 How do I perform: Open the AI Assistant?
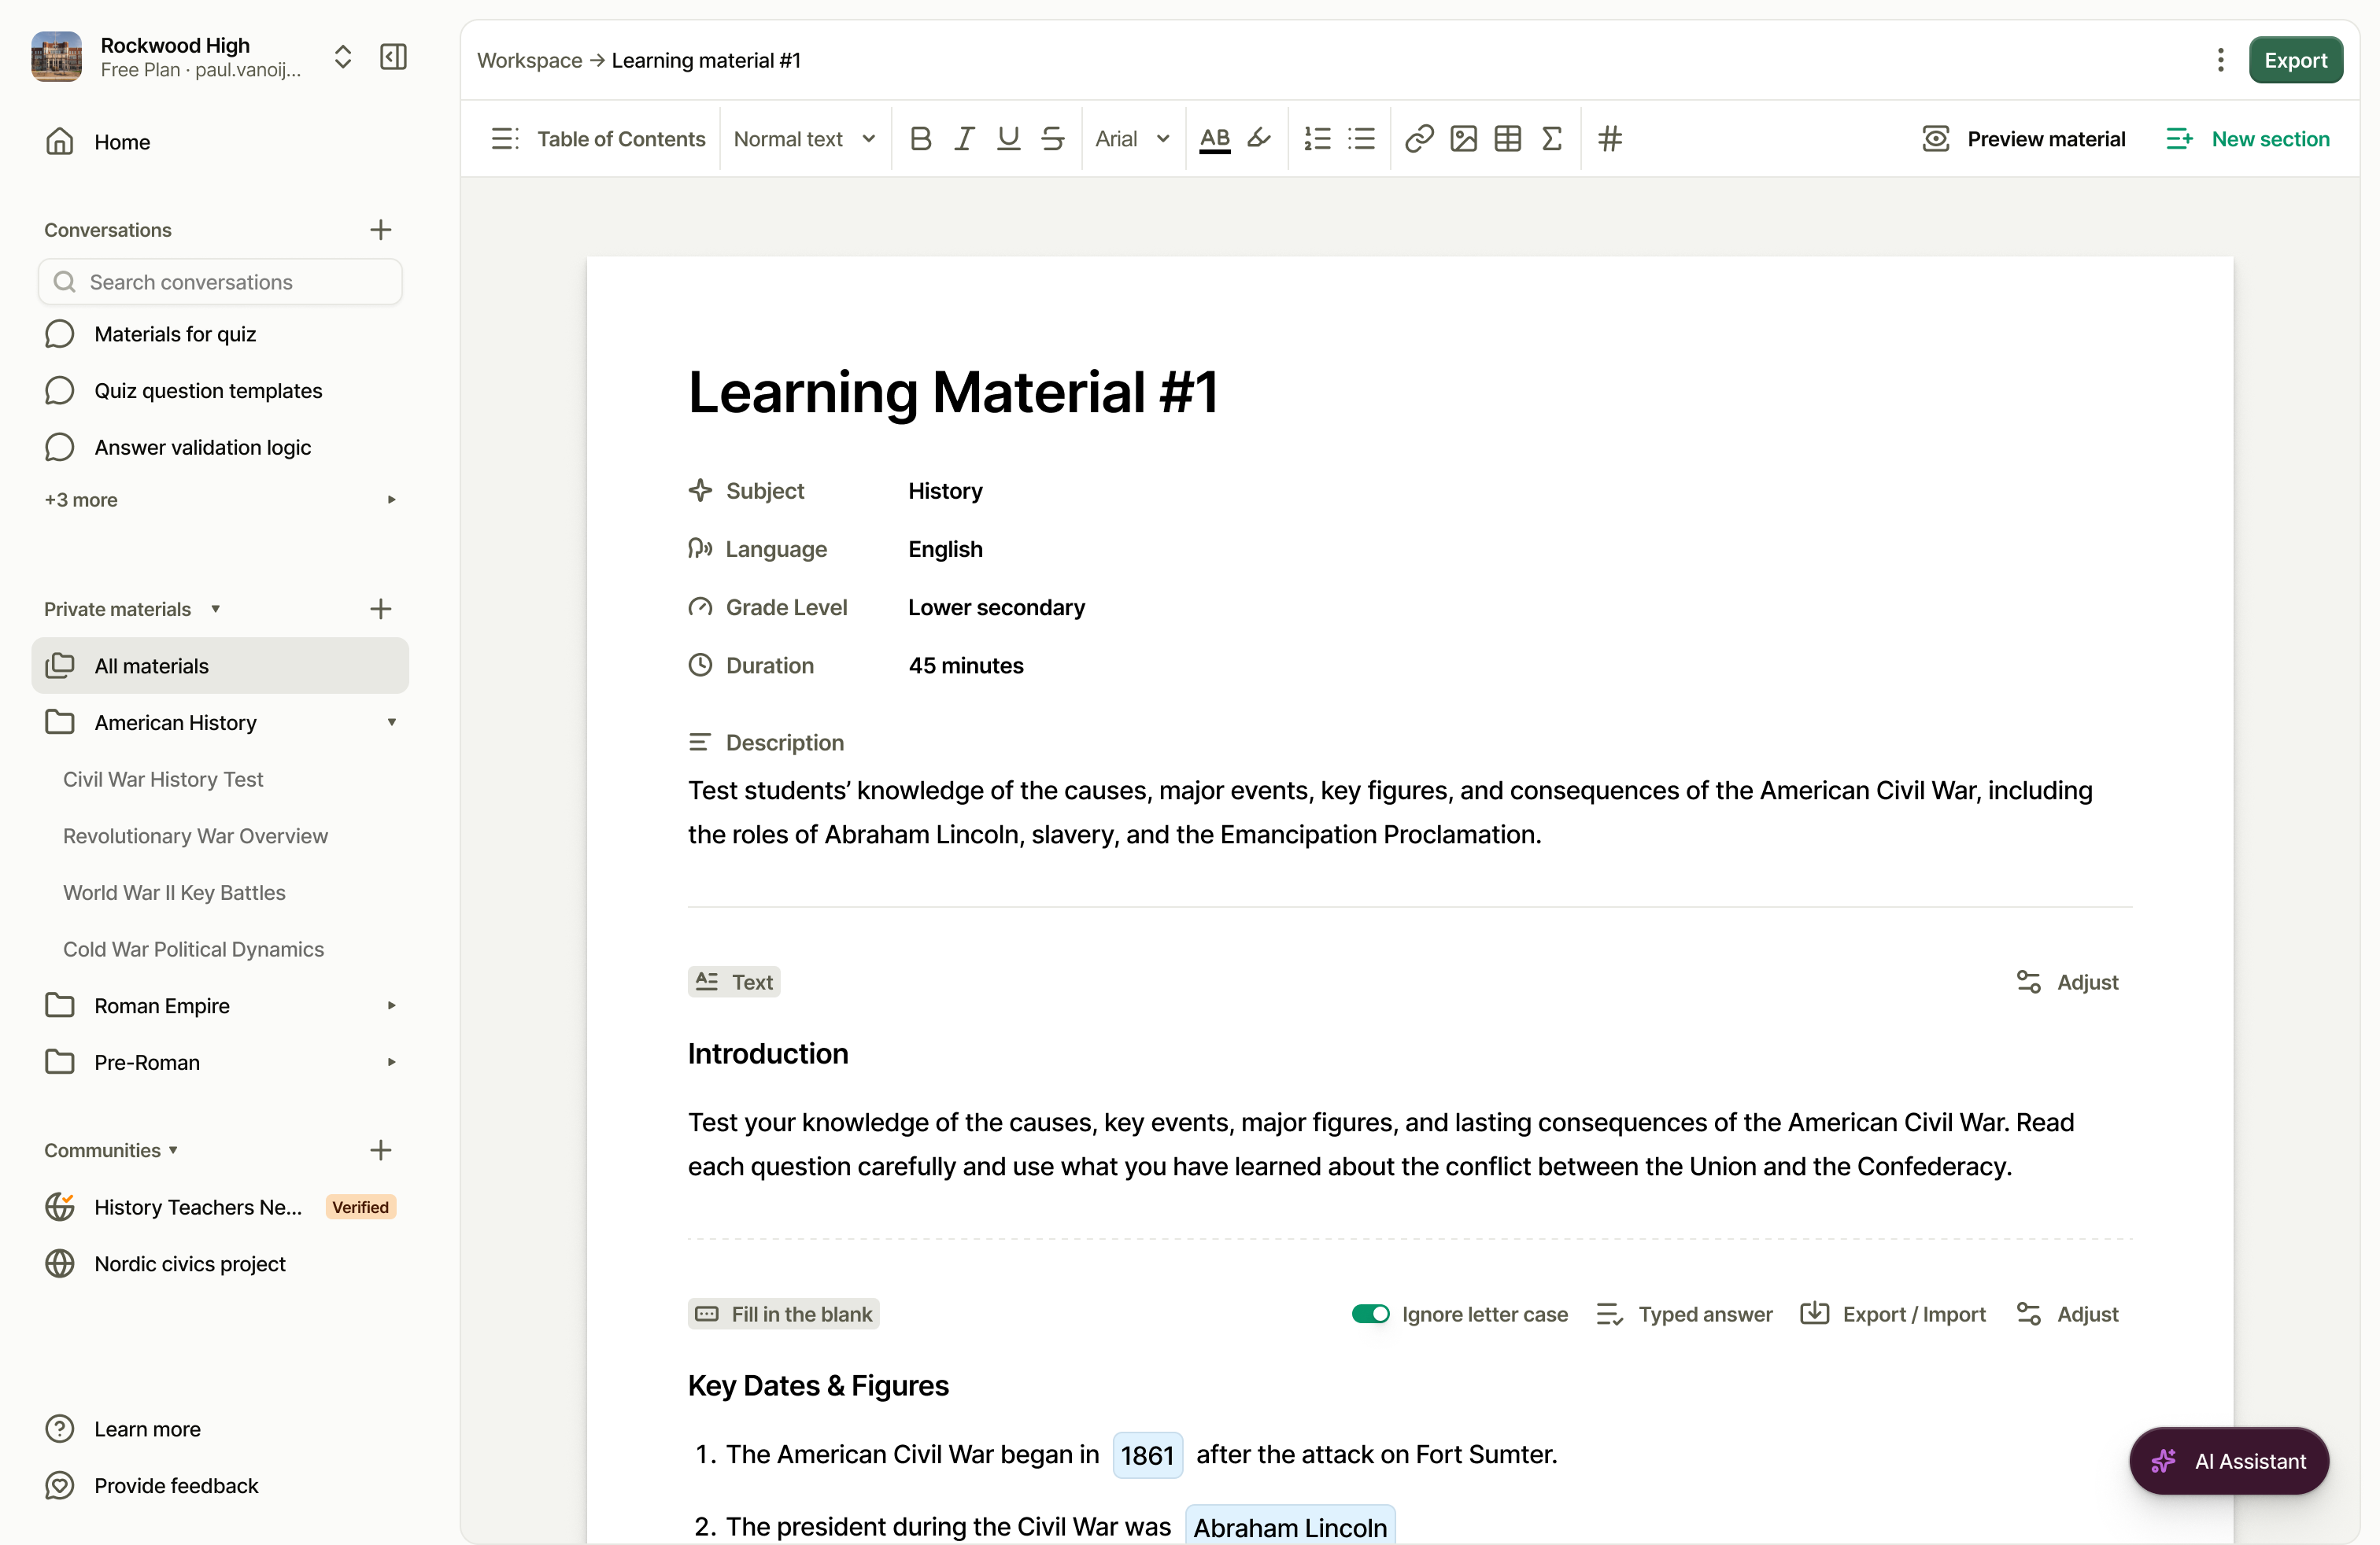point(2229,1461)
